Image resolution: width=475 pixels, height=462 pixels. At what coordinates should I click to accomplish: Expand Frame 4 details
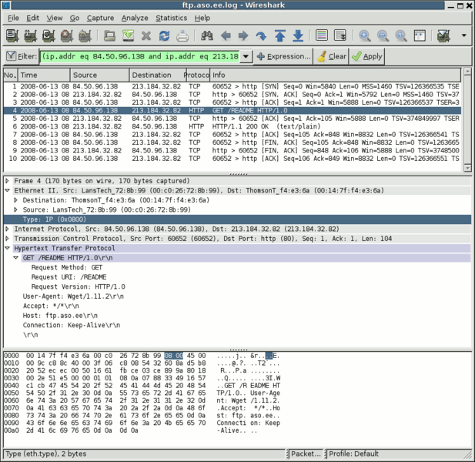coord(7,181)
